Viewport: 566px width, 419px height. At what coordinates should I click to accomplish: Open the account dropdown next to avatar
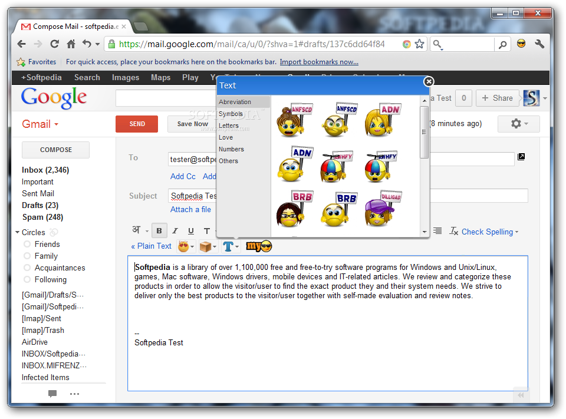(x=545, y=98)
